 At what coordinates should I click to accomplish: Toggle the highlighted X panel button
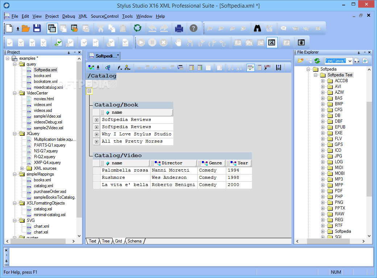coord(272,42)
